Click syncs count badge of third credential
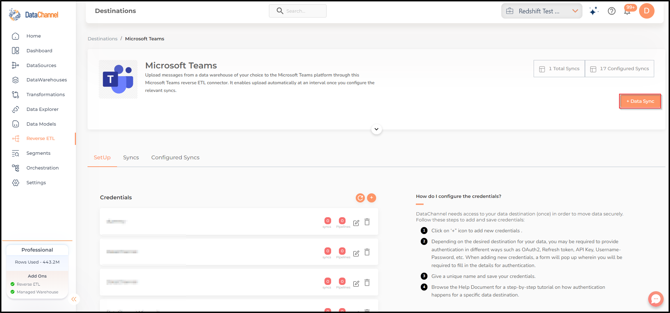The height and width of the screenshot is (313, 670). click(328, 281)
